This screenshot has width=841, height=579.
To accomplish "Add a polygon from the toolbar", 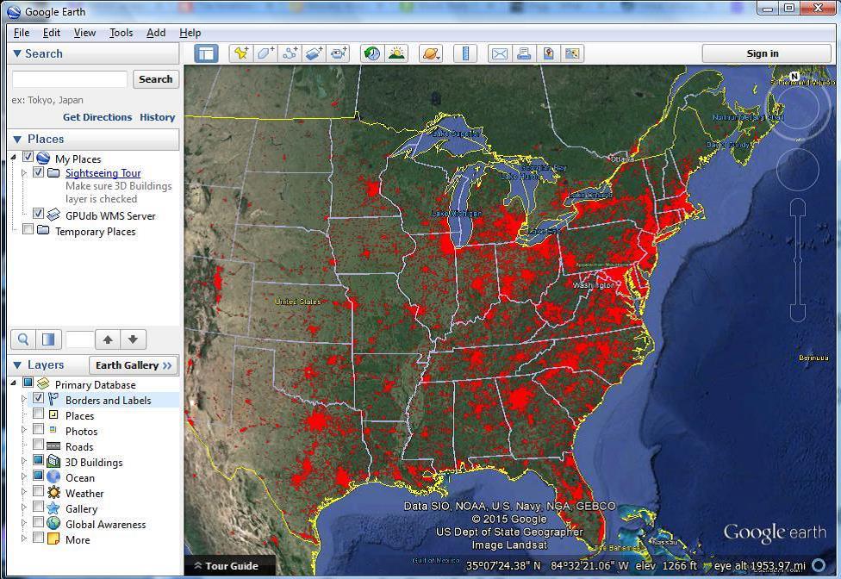I will (x=265, y=53).
